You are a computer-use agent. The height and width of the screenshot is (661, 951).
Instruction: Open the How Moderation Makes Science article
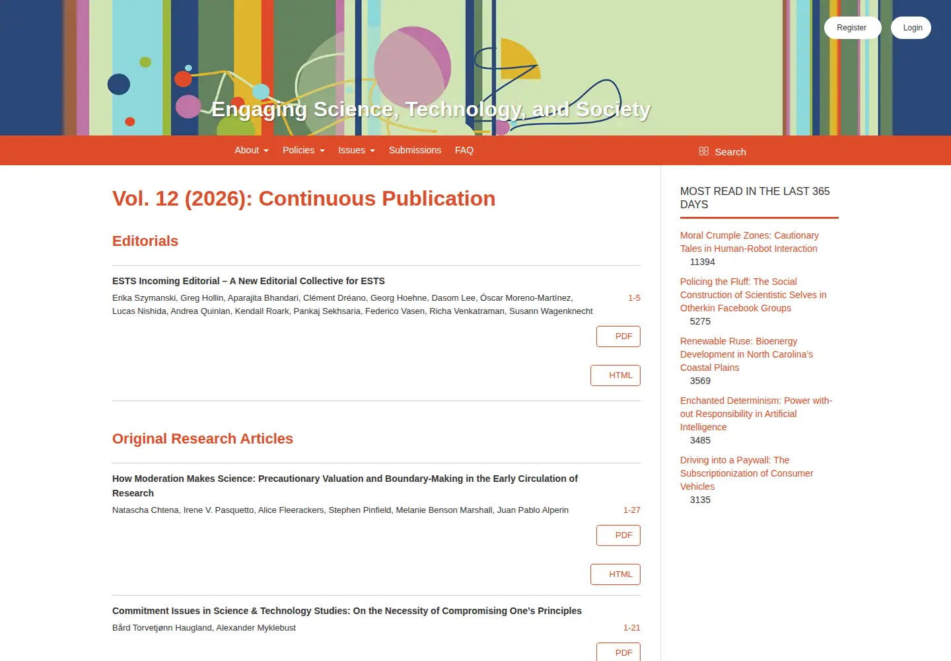coord(345,486)
